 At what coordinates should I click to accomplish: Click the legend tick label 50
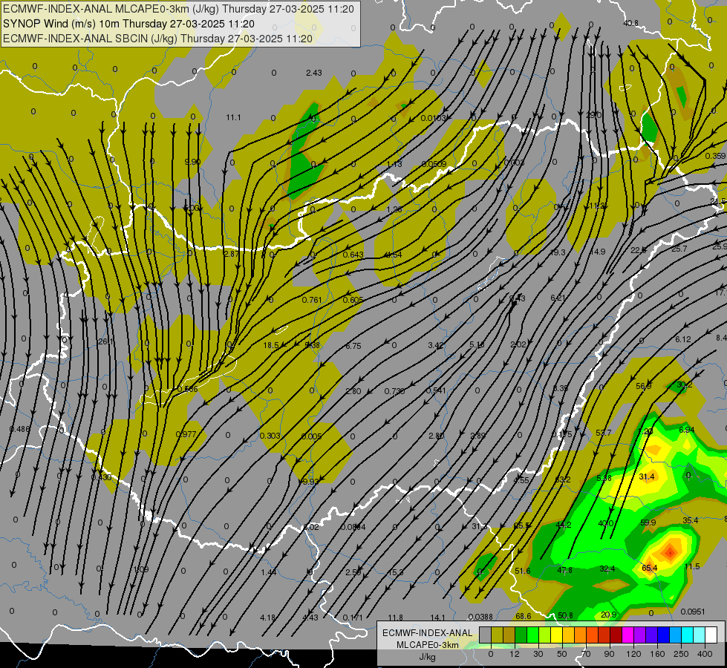pyautogui.click(x=562, y=654)
